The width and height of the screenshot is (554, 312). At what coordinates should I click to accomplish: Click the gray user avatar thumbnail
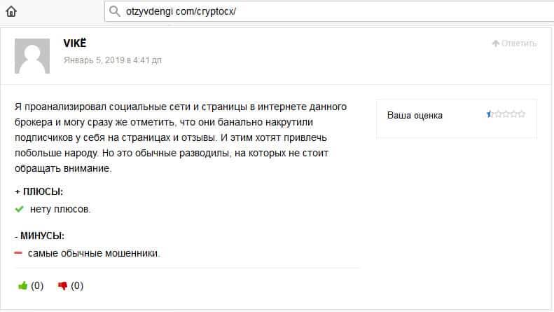point(32,56)
